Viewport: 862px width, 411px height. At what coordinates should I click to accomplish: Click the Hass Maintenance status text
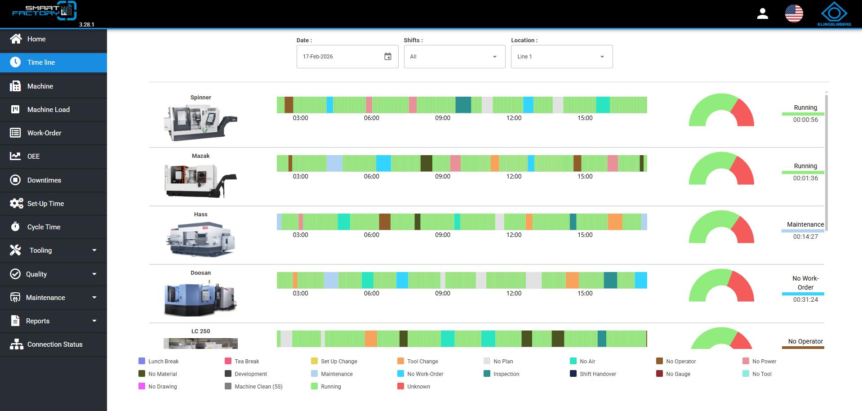[805, 224]
